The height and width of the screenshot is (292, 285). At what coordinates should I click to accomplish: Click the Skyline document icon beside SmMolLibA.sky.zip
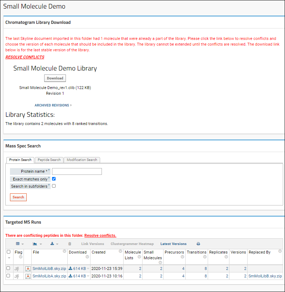28,276
